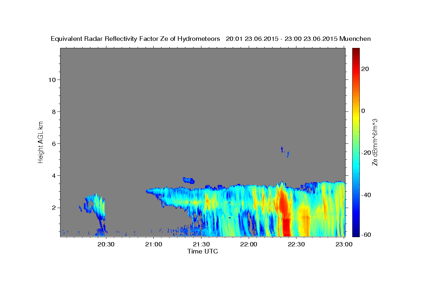This screenshot has height=284, width=427.
Task: Click the colorbar value '20'
Action: point(365,69)
